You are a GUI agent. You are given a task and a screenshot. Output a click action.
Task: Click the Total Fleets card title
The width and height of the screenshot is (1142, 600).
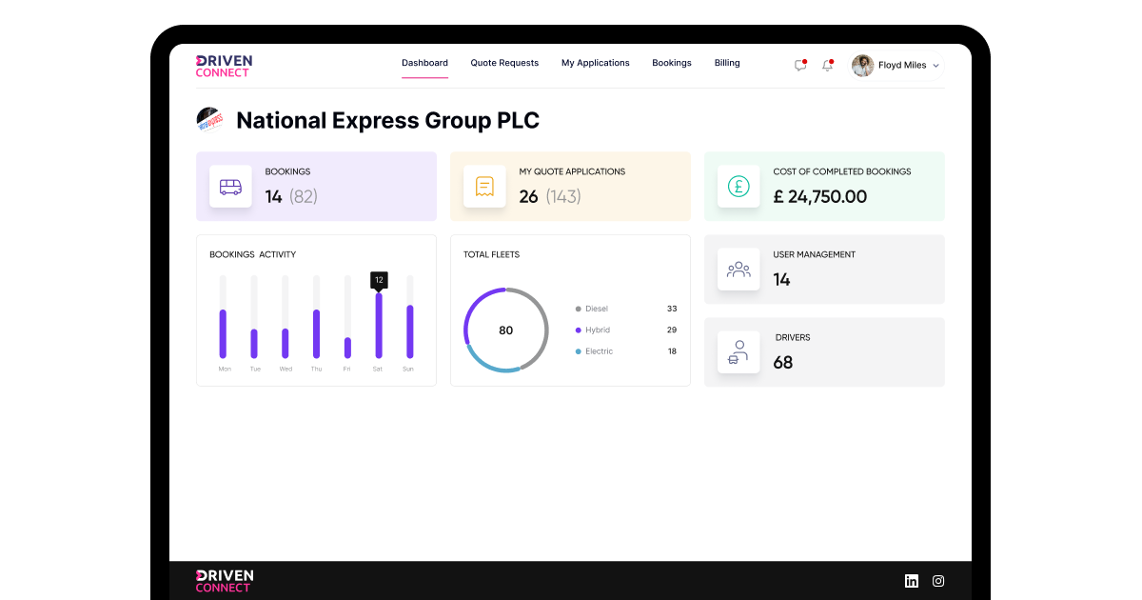pos(491,254)
